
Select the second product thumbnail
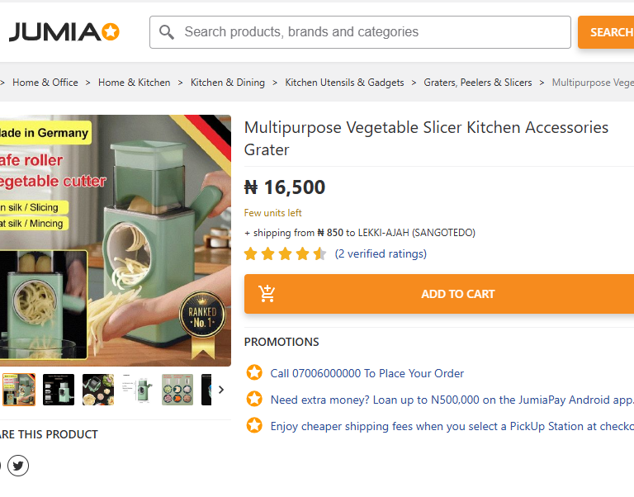(x=59, y=390)
